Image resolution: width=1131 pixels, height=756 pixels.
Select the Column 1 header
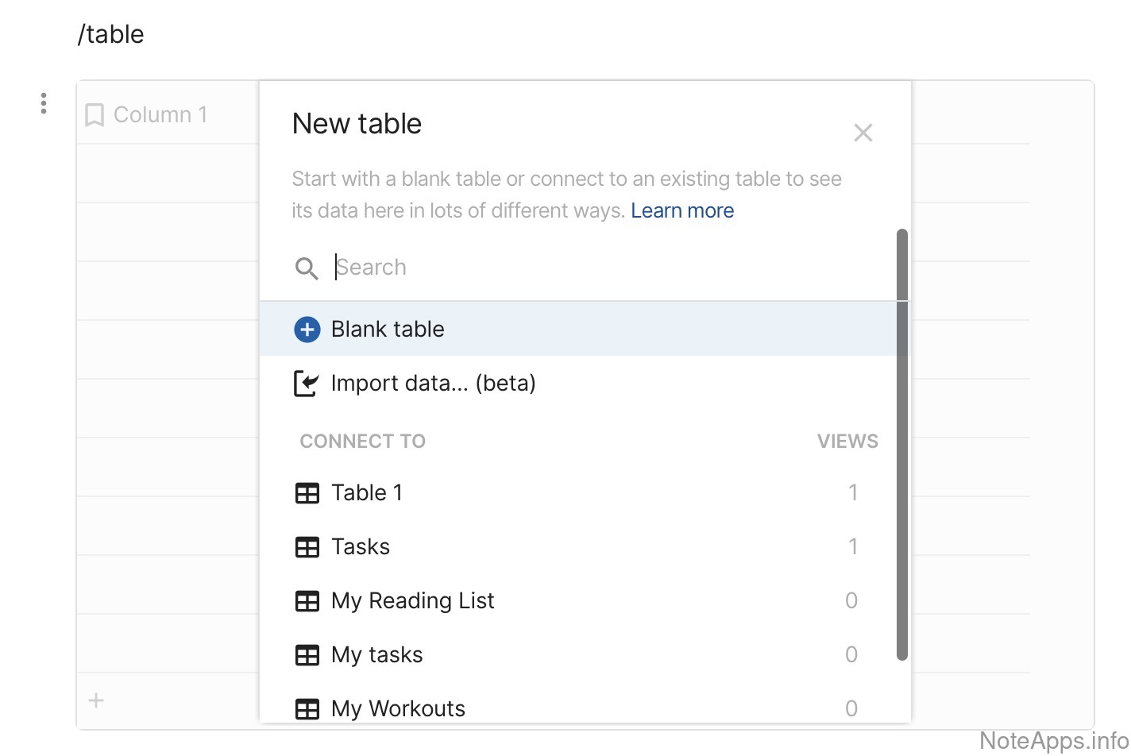pyautogui.click(x=160, y=115)
